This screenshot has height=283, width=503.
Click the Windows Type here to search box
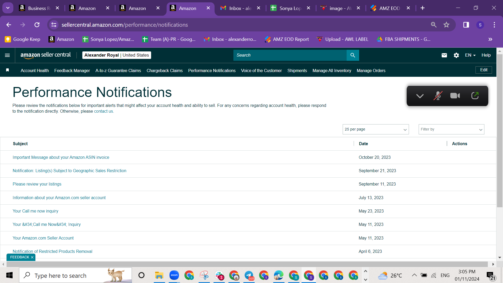75,275
